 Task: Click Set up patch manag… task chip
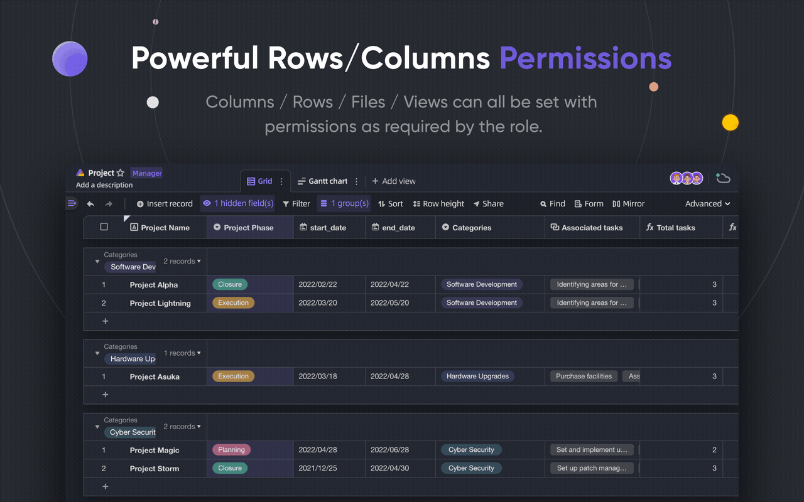tap(592, 467)
